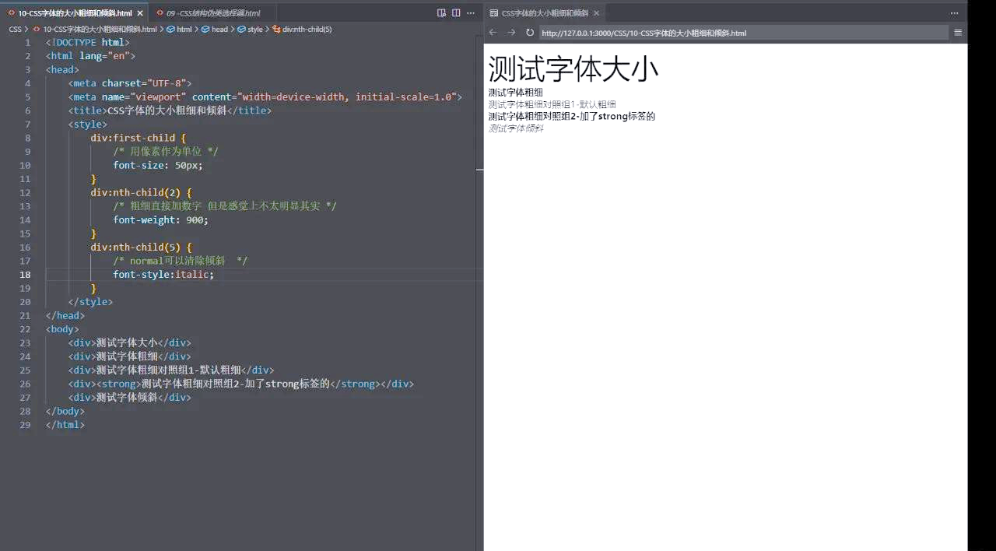Image resolution: width=996 pixels, height=551 pixels.
Task: Open the 10-CSS file name breadcrumb dropdown
Action: point(100,29)
